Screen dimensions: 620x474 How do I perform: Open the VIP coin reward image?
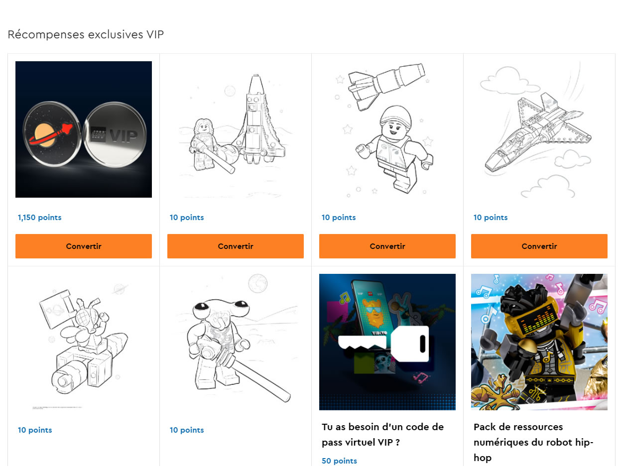(84, 129)
